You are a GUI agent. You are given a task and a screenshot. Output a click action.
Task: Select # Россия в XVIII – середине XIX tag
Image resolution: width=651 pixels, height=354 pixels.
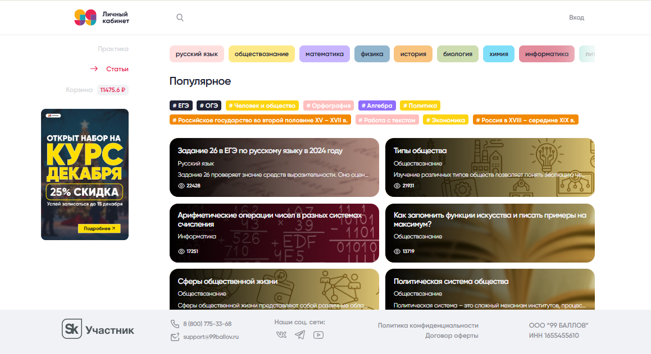[526, 120]
